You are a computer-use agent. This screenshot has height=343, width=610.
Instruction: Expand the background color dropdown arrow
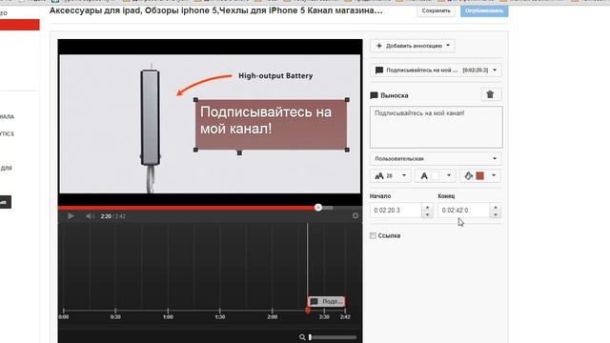pos(494,175)
